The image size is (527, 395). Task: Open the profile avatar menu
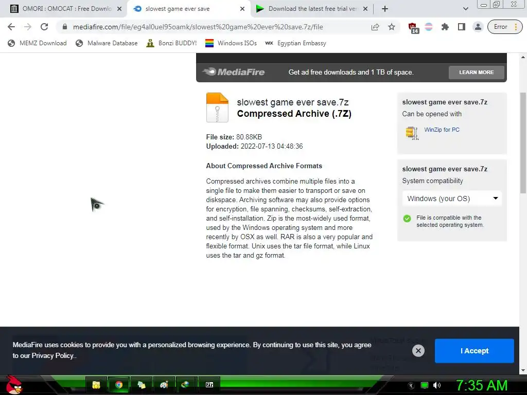(478, 27)
